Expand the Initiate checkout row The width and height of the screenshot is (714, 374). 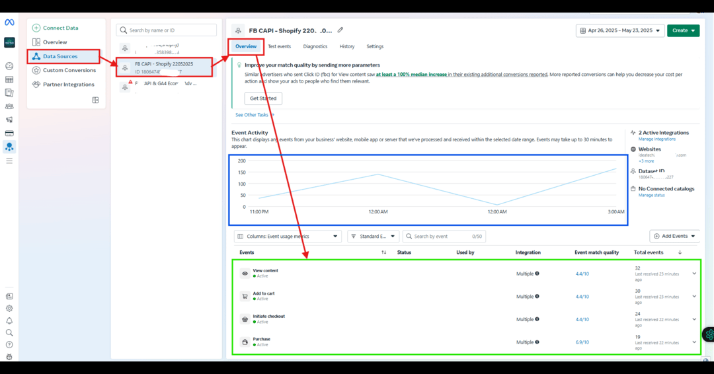(694, 319)
